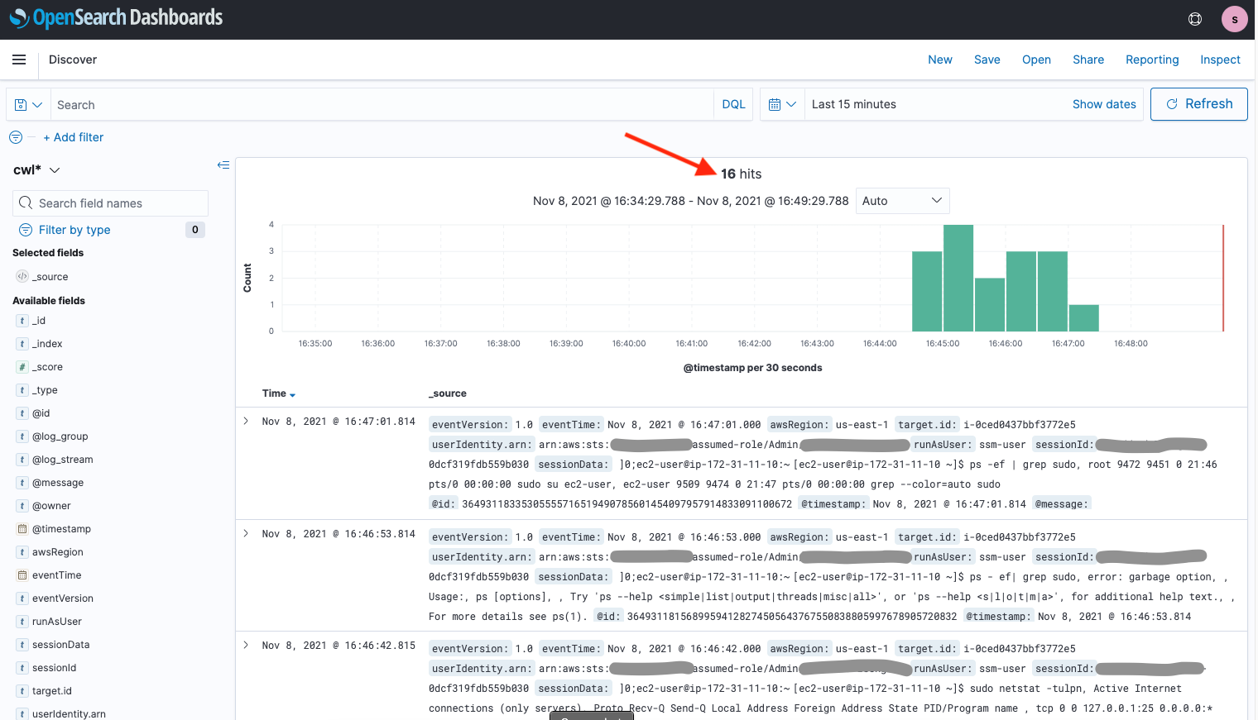Image resolution: width=1258 pixels, height=720 pixels.
Task: Open the Reporting menu item
Action: click(1152, 60)
